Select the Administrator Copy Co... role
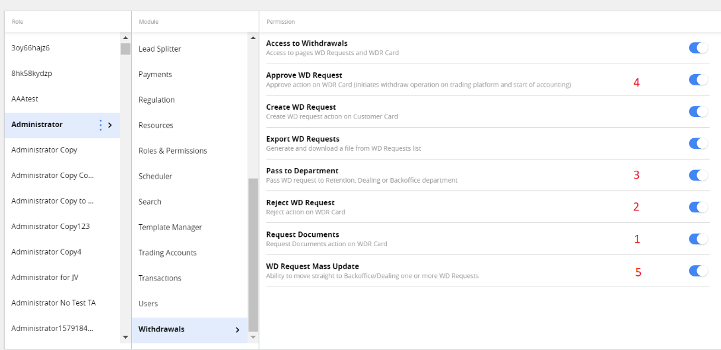Screen dimensions: 721x350 (x=62, y=175)
